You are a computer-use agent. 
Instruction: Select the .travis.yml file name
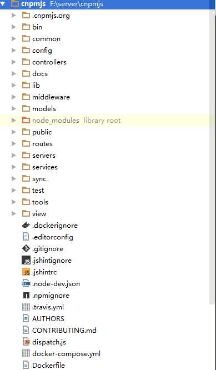point(48,307)
